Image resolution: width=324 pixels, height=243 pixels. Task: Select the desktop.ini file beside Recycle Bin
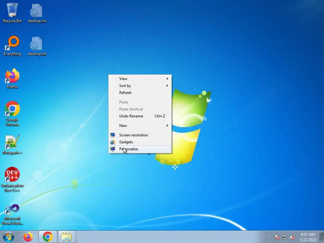click(37, 13)
